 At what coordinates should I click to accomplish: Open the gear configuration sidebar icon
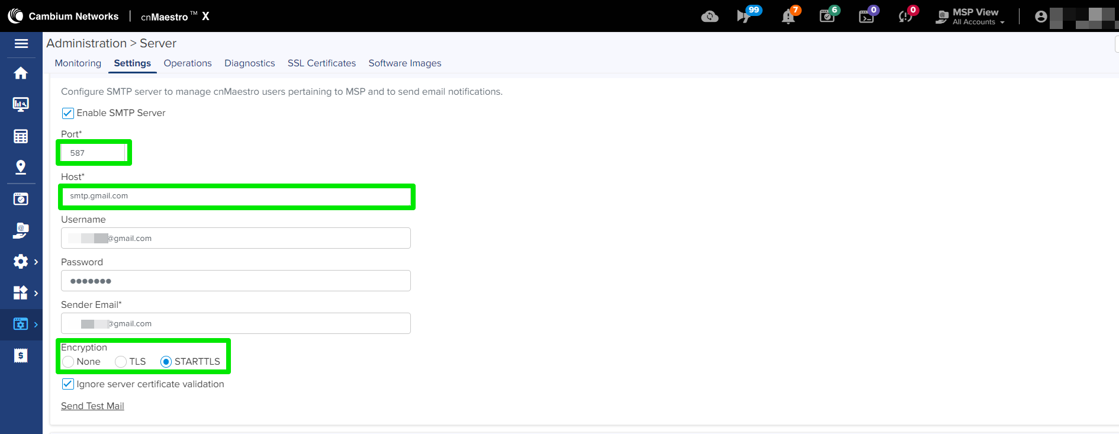click(x=21, y=262)
